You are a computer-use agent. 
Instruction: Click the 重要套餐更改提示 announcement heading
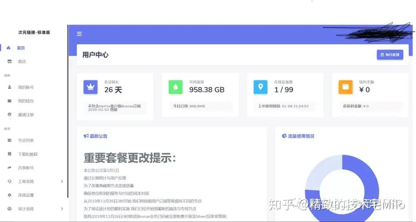pos(130,158)
